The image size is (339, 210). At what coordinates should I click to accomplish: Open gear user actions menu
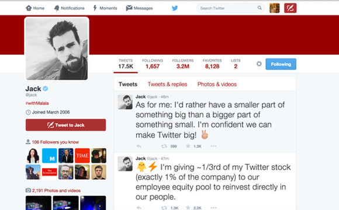click(259, 64)
